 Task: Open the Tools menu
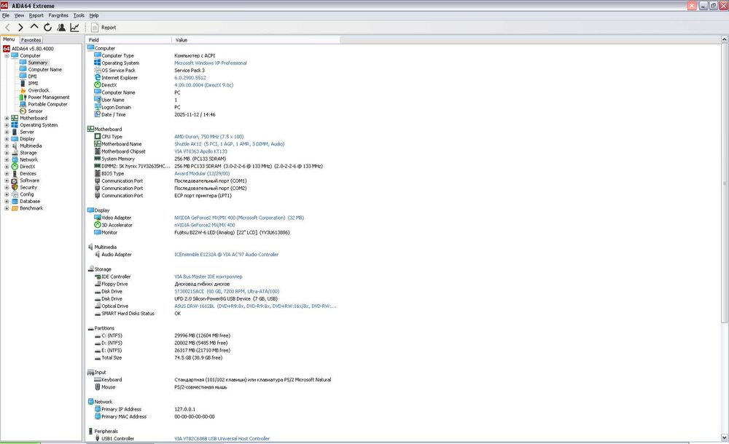click(x=79, y=15)
